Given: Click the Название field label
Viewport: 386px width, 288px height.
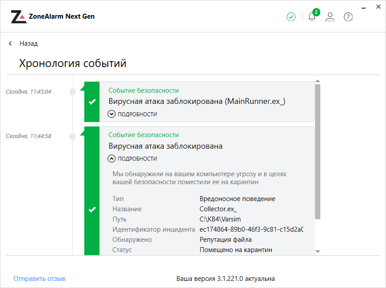Looking at the screenshot, I should pos(127,209).
